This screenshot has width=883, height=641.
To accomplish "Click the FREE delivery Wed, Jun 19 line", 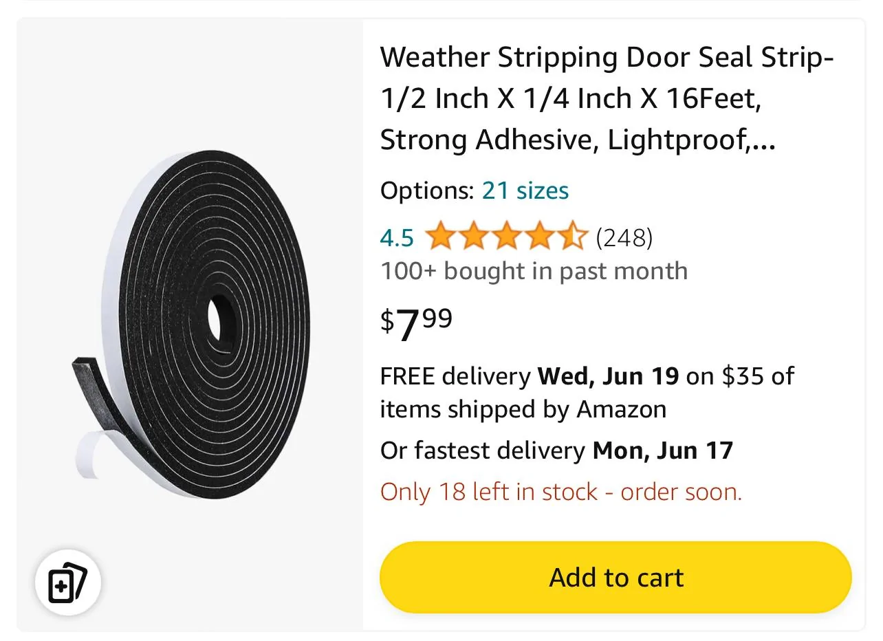I will coord(587,376).
